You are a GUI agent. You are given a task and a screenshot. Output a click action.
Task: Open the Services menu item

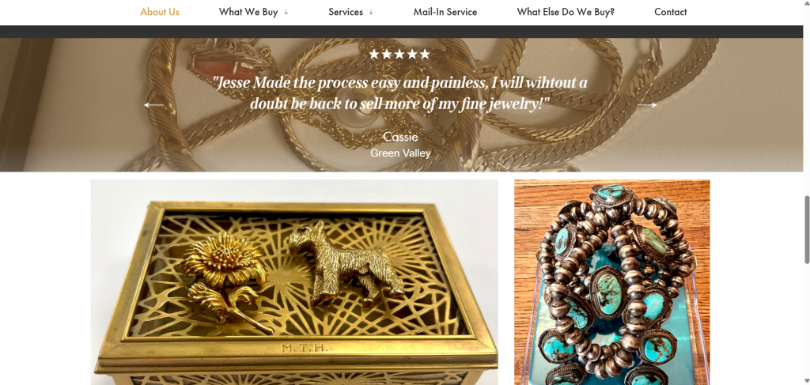pyautogui.click(x=346, y=12)
